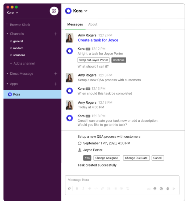Click the 'Task created successfully' text
The height and width of the screenshot is (204, 188).
click(97, 165)
